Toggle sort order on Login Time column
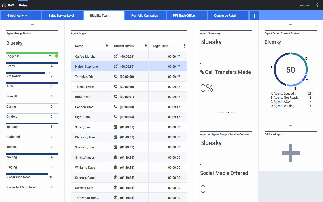 tap(184, 46)
